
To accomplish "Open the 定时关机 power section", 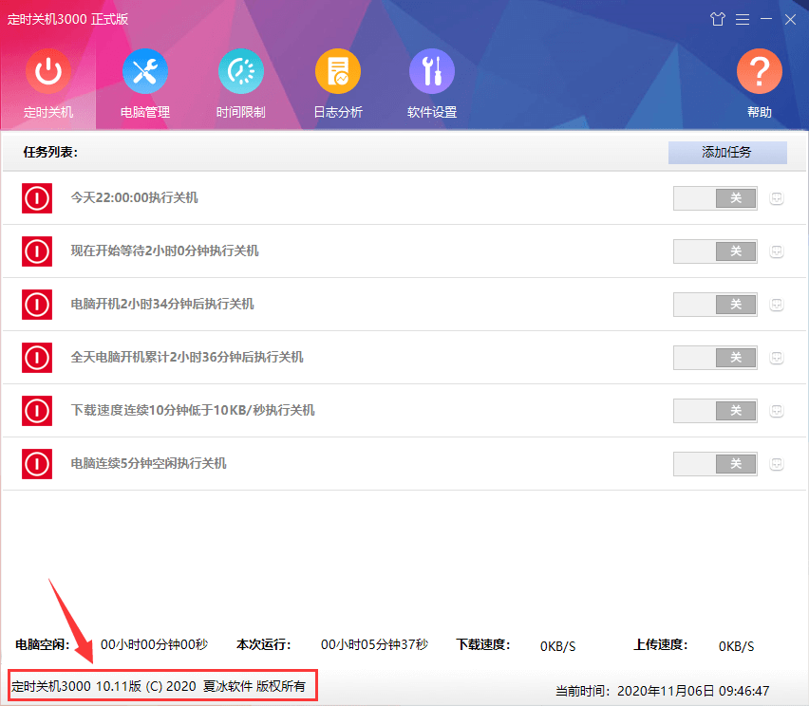I will 48,71.
